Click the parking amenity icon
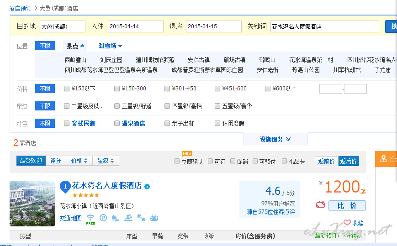This screenshot has width=397, height=246. pos(103,218)
